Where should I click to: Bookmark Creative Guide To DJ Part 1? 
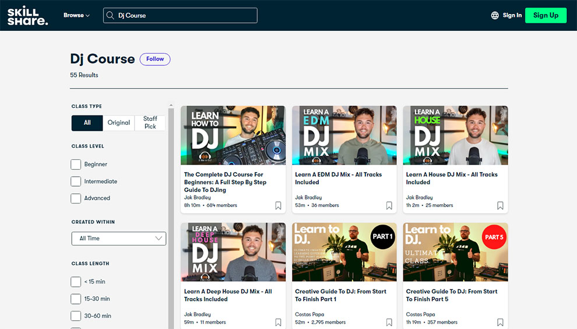coord(389,323)
